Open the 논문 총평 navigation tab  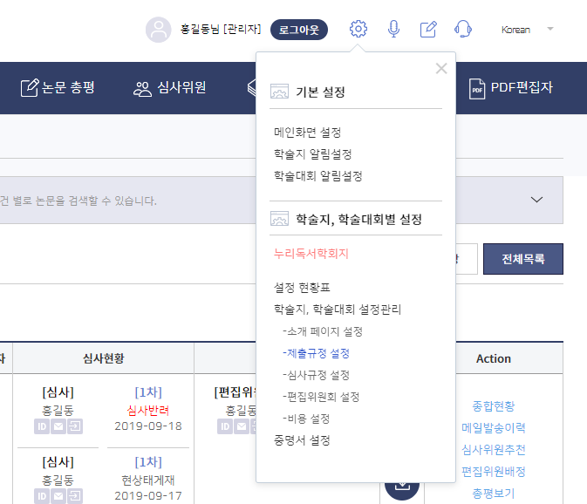click(58, 87)
